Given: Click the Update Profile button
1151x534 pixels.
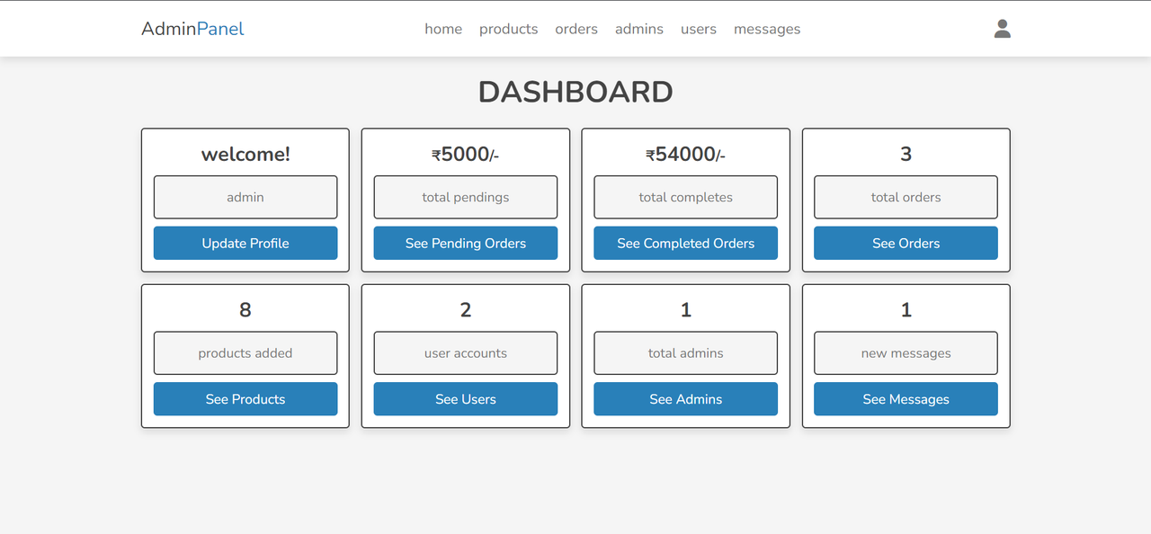Looking at the screenshot, I should coord(245,243).
